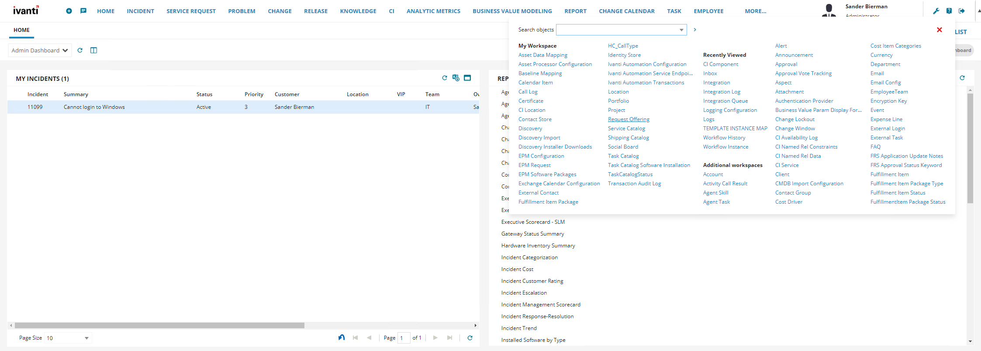Collapse the header with the up triangle
This screenshot has height=351, width=981.
click(979, 11)
